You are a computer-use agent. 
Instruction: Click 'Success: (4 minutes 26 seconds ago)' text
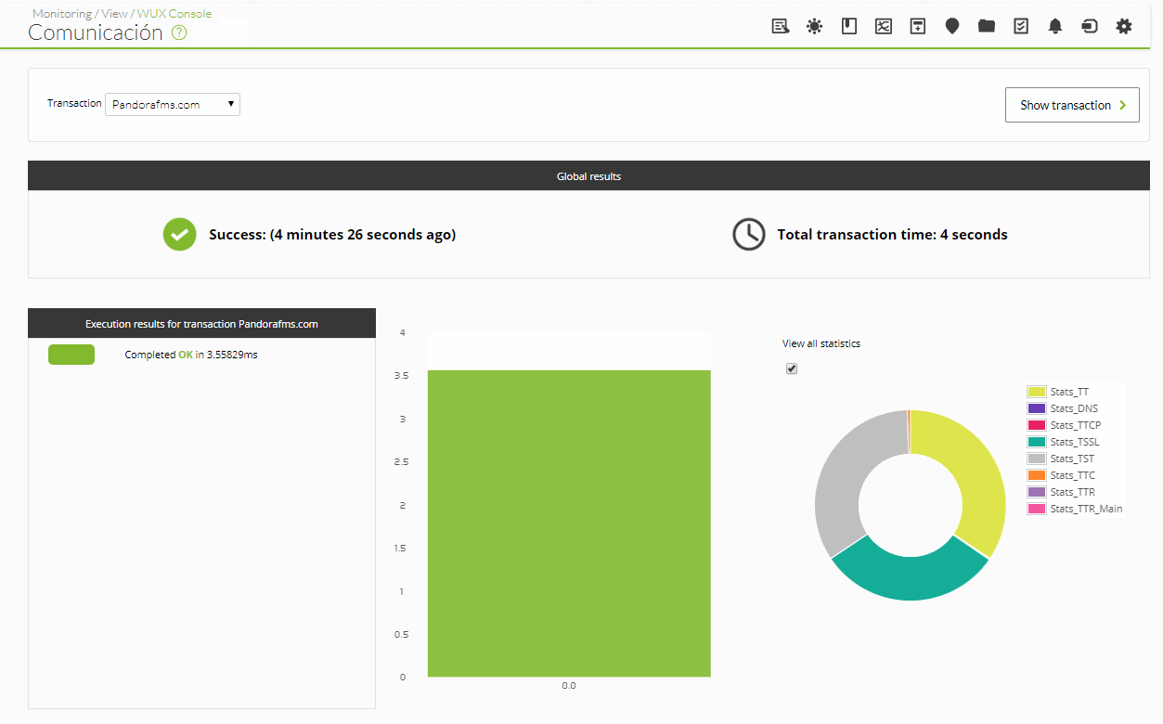tap(332, 235)
